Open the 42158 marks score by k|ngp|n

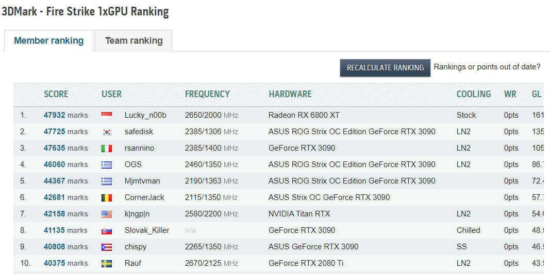click(65, 214)
